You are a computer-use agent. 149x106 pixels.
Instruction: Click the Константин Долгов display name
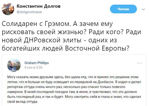click(x=39, y=6)
